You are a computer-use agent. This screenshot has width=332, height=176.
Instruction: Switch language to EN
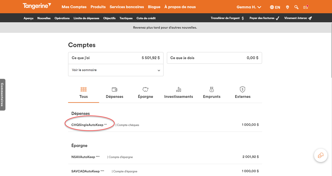[275, 7]
